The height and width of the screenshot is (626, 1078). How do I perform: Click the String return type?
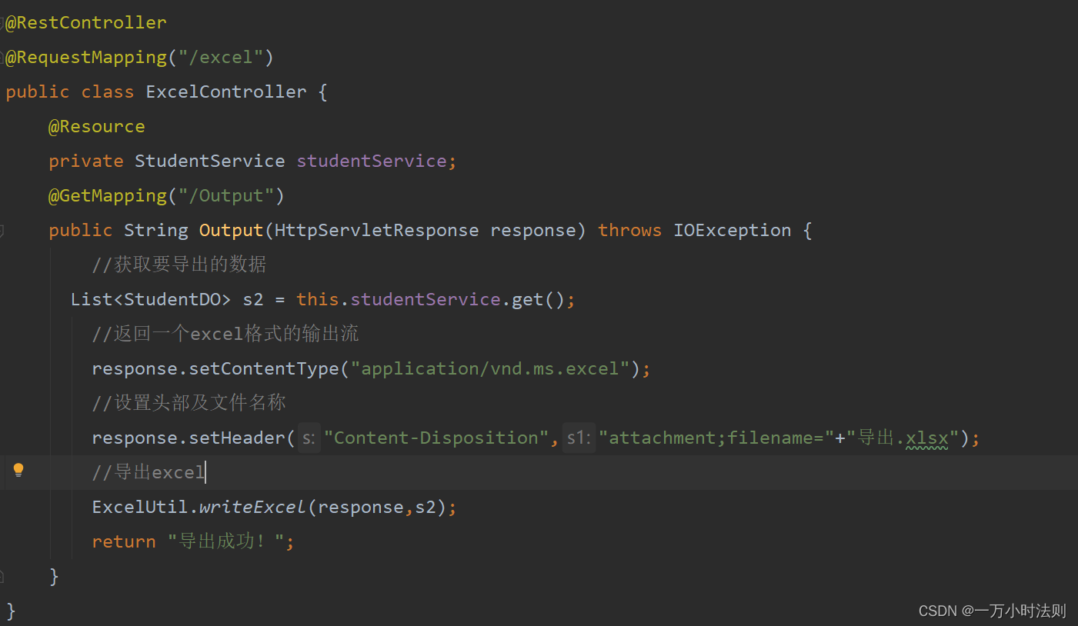(156, 230)
